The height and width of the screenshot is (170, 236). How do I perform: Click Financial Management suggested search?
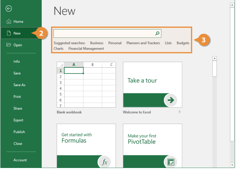pos(86,49)
